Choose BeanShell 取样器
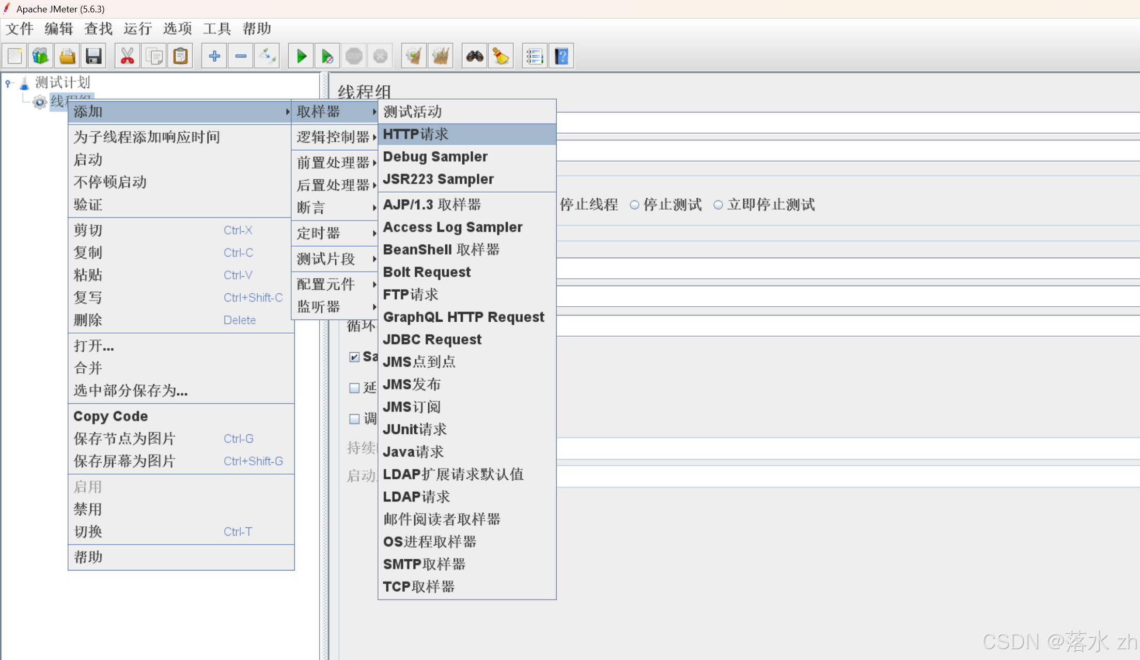This screenshot has height=660, width=1140. [x=467, y=249]
